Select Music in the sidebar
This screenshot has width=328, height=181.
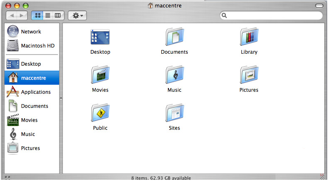click(32, 134)
